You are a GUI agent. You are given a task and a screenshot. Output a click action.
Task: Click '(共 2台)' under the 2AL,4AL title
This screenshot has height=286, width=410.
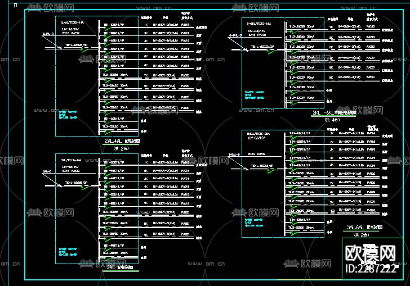pos(121,148)
